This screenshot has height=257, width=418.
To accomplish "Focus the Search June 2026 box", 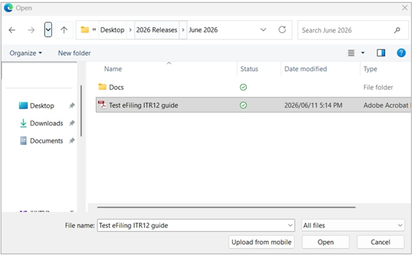I will [x=353, y=30].
